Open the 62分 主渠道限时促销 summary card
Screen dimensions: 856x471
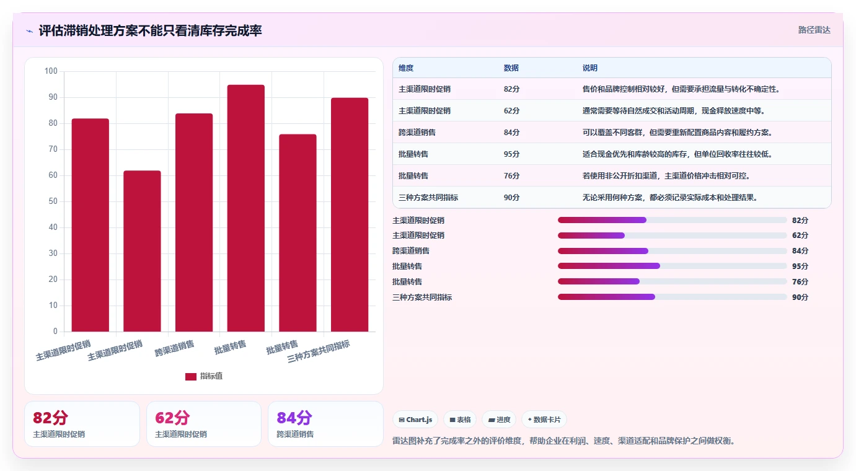(x=204, y=424)
